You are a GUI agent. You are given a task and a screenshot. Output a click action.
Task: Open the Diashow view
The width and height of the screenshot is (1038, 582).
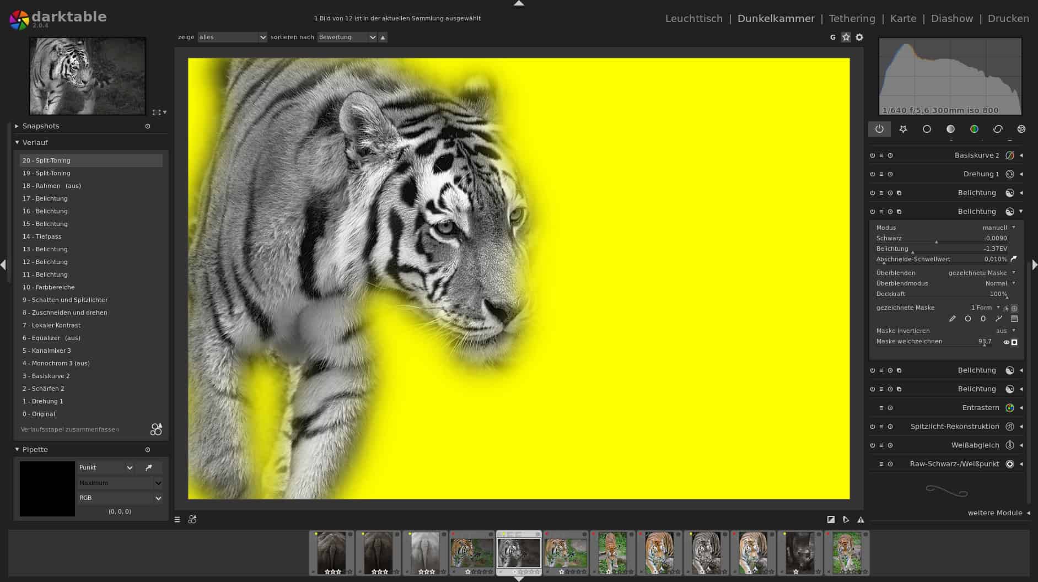[x=952, y=18]
